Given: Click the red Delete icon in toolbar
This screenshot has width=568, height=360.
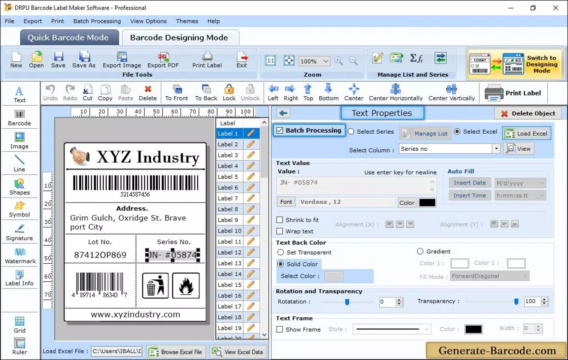Looking at the screenshot, I should tap(148, 90).
